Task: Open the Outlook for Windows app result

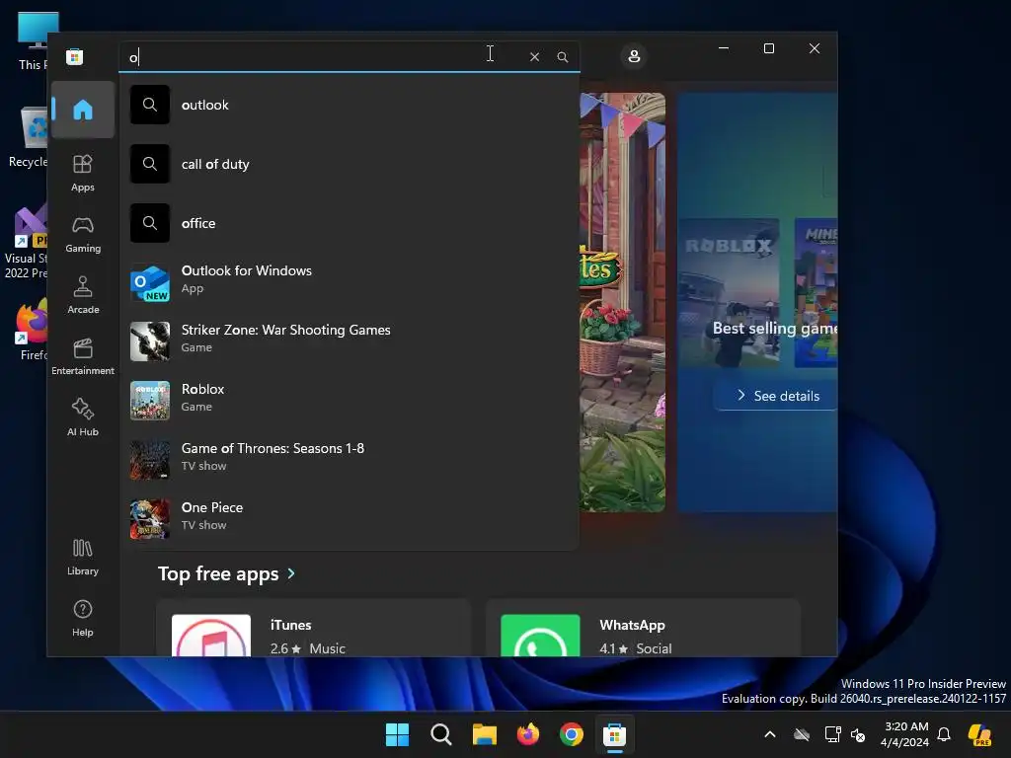Action: (349, 281)
